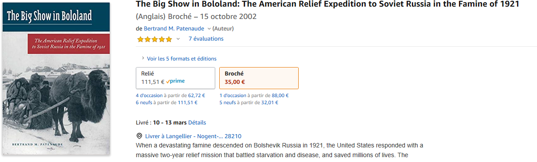Click the location pin delivery icon
The width and height of the screenshot is (537, 162).
139,136
